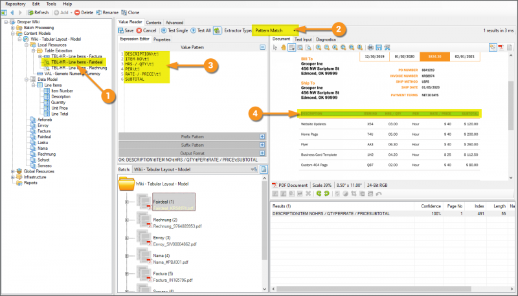Open the Edit menu
This screenshot has height=296, width=518.
point(36,4)
